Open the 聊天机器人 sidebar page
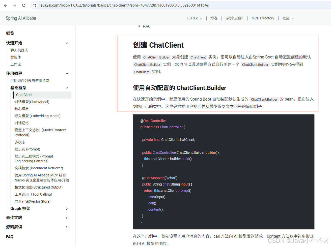 [19, 50]
